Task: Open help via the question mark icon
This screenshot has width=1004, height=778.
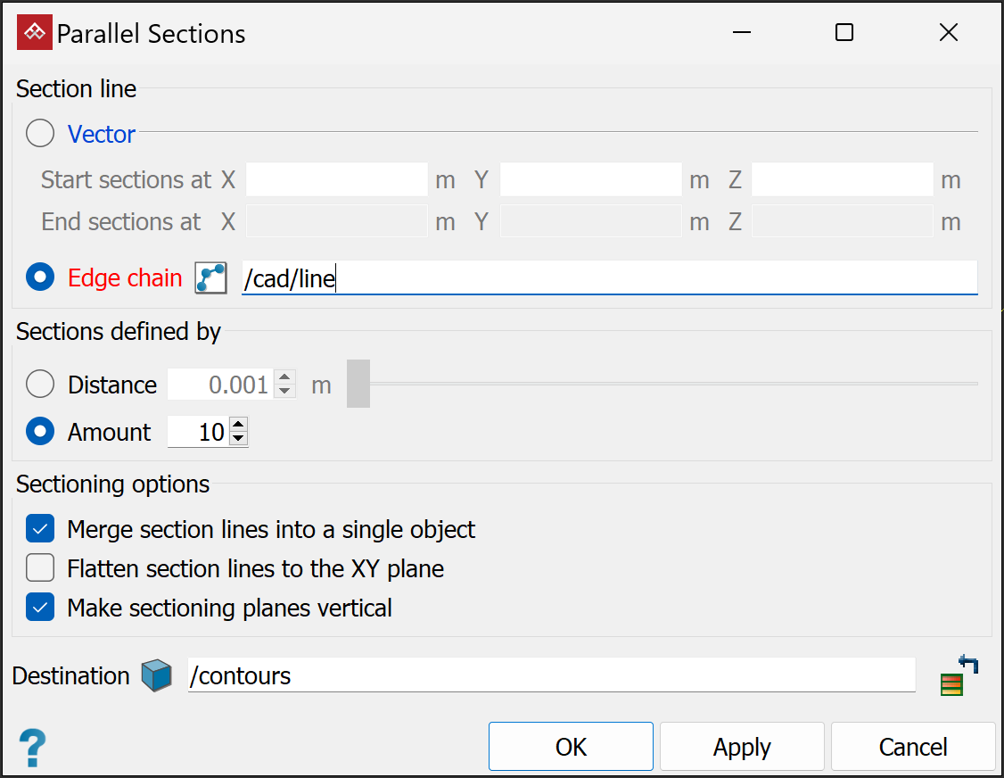Action: pos(32,748)
